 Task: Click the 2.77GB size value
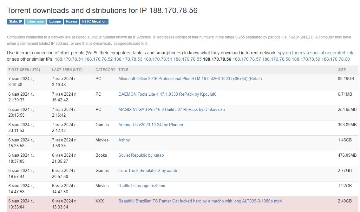345,171
